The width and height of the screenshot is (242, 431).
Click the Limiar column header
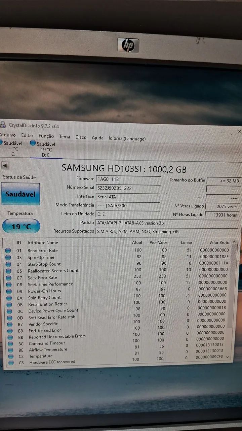(x=187, y=242)
